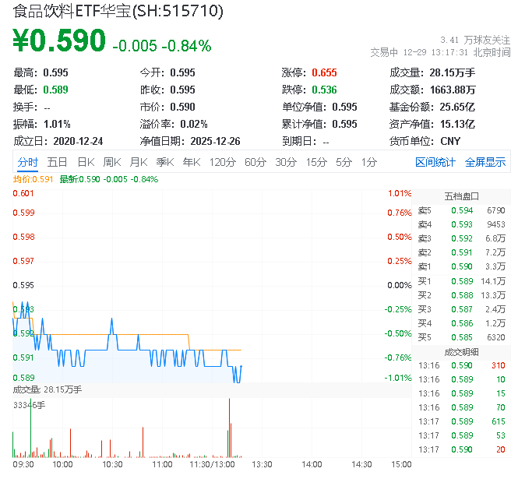Select the 买1 bid row at 0.589
Screen dimensions: 511x479
coord(461,280)
